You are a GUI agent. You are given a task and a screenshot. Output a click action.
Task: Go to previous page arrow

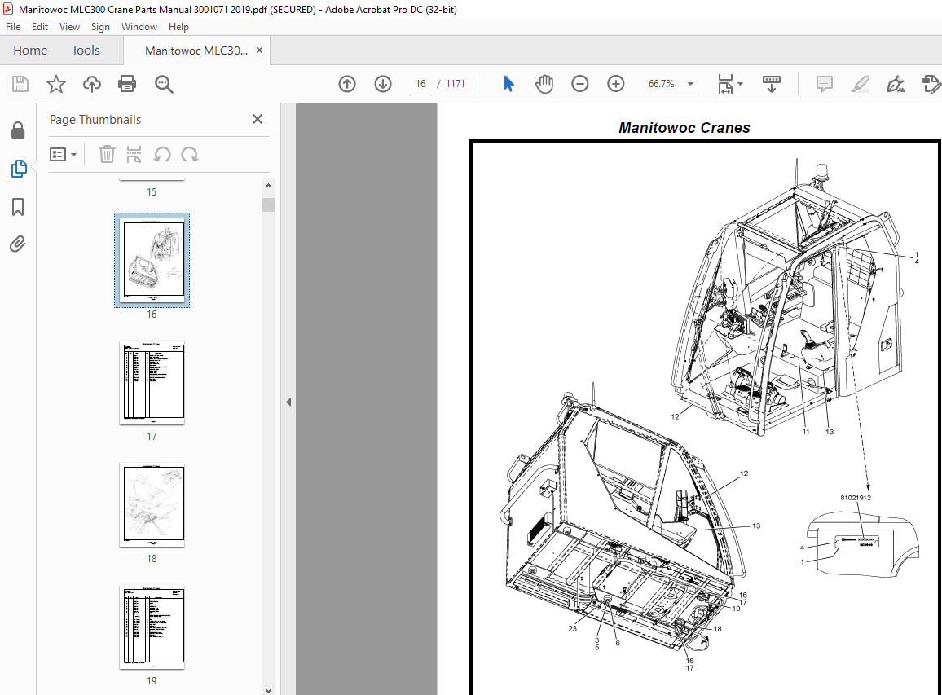tap(347, 84)
